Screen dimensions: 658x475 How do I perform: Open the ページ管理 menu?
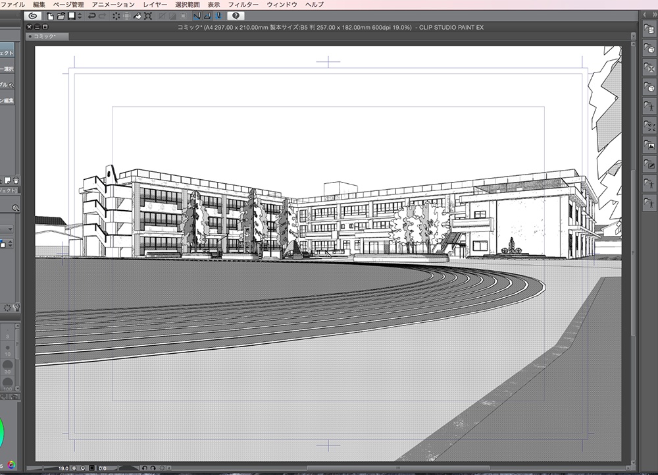(68, 4)
